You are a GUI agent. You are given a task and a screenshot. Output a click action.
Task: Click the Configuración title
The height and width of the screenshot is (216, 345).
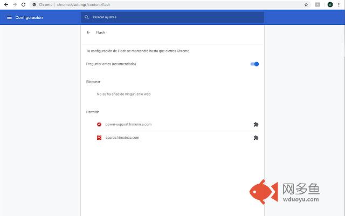[x=29, y=17]
